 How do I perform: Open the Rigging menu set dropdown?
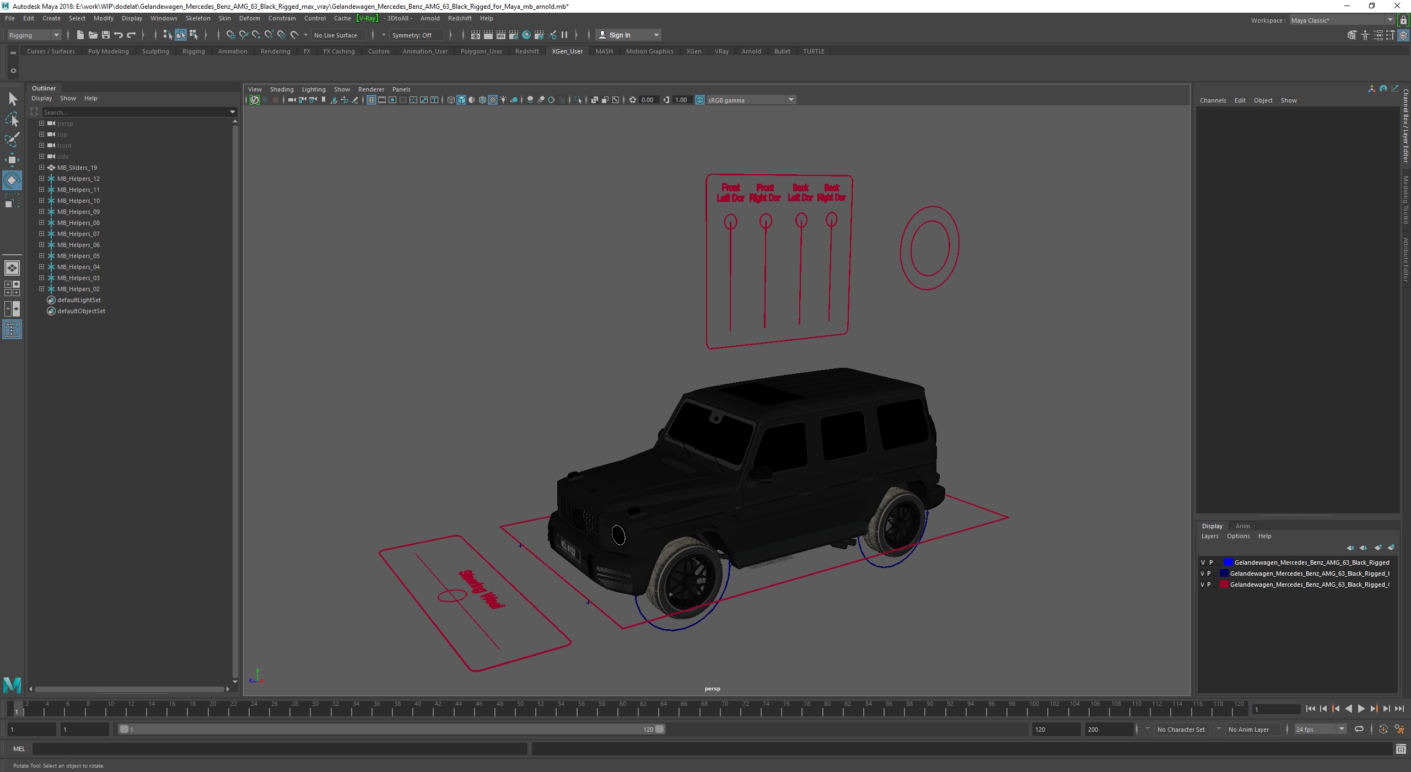point(34,35)
